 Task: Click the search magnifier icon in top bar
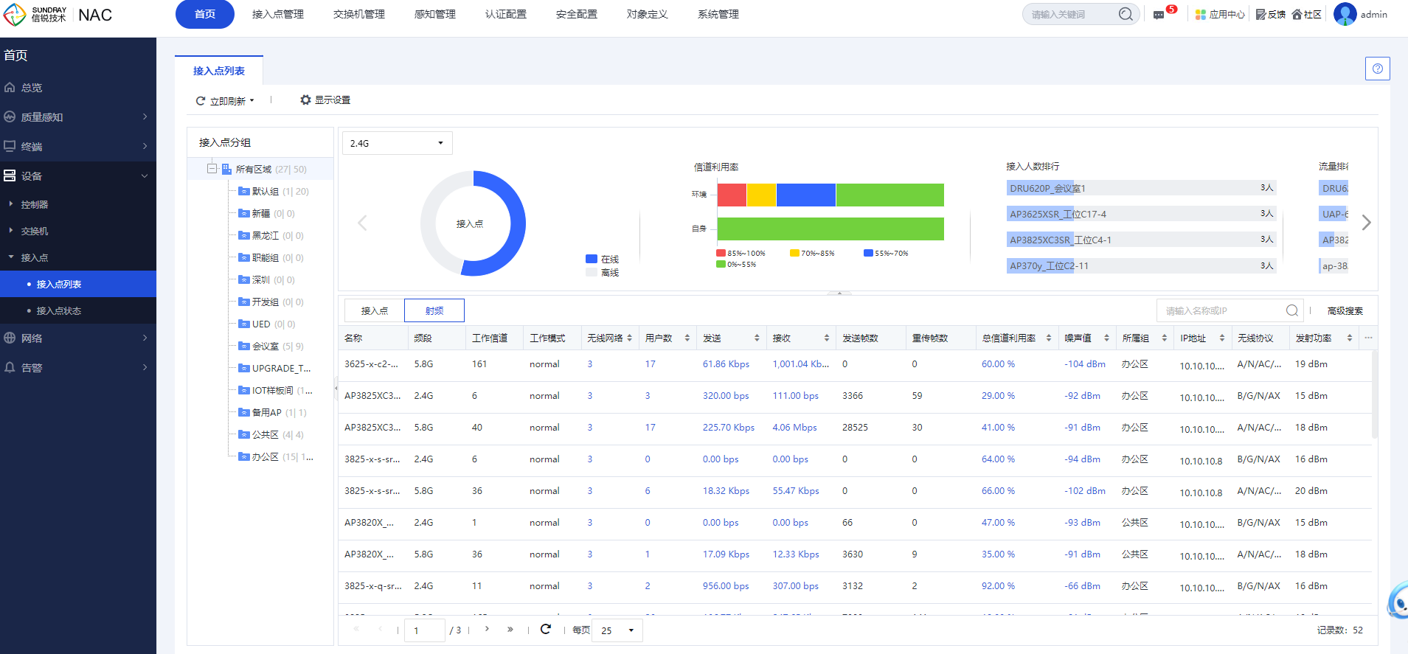pyautogui.click(x=1125, y=14)
